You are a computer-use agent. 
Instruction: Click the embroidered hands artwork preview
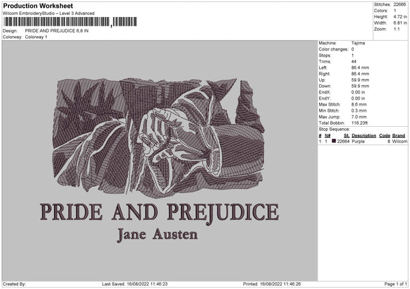click(x=159, y=138)
